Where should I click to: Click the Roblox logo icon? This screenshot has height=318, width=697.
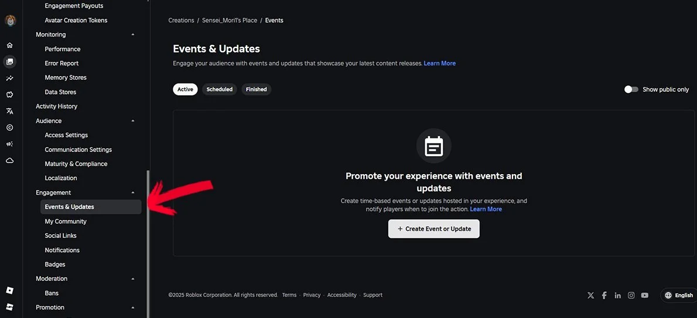point(10,291)
